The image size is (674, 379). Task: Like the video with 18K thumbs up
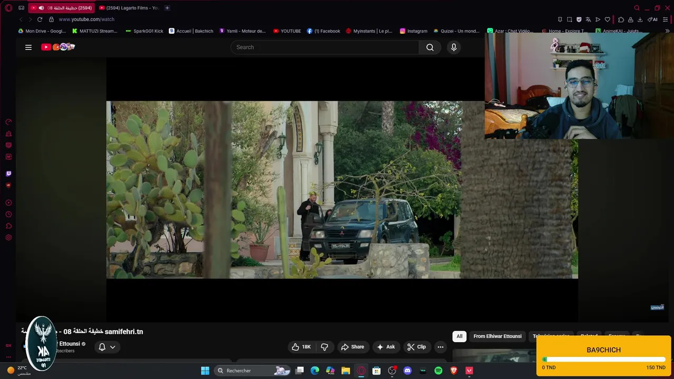(301, 347)
